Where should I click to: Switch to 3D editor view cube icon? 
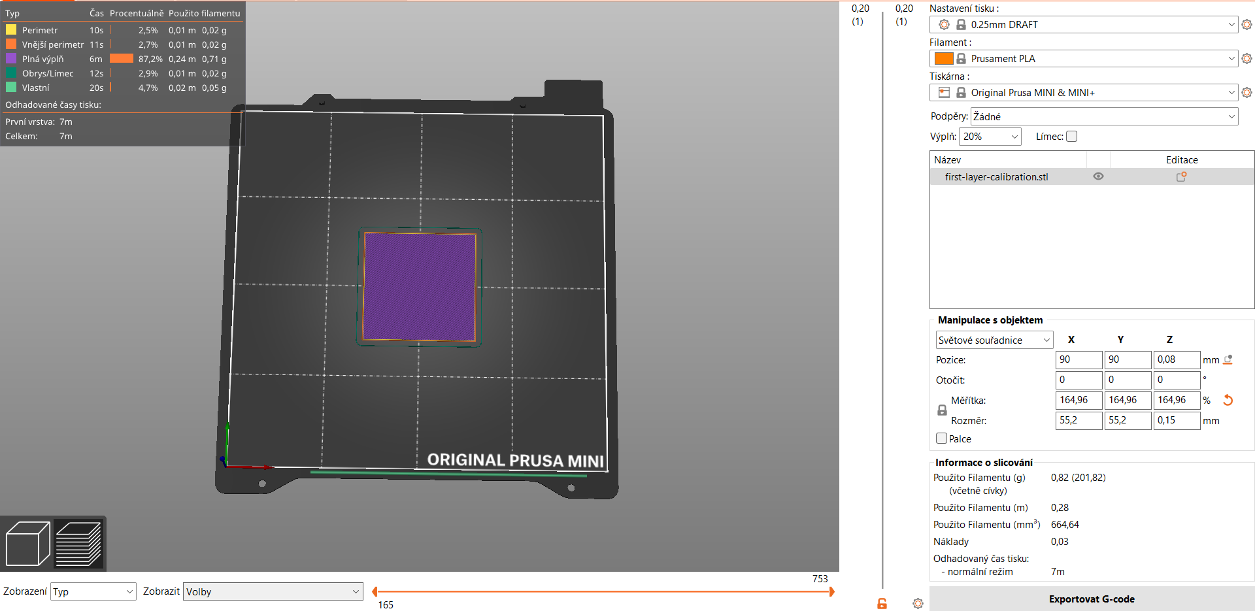27,543
